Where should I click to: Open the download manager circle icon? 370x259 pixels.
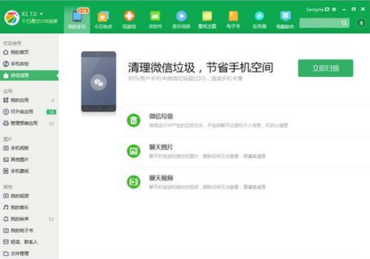click(361, 23)
